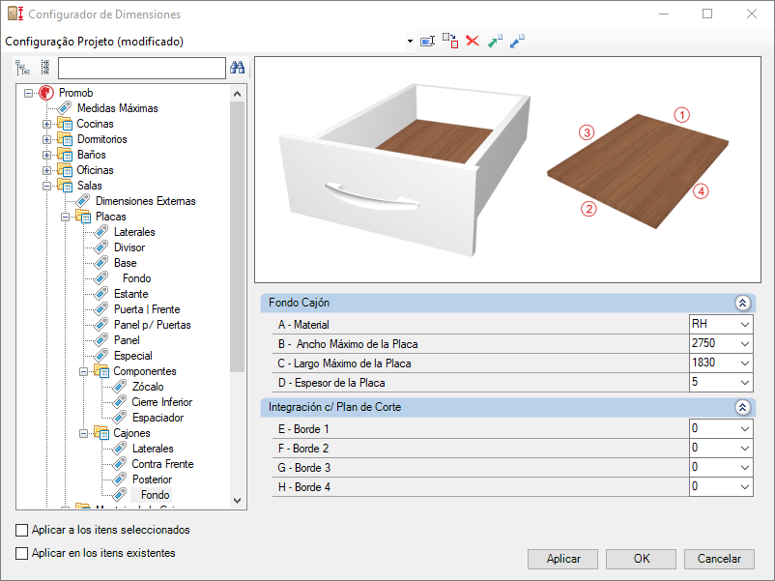Click the drawer preview image

405,169
